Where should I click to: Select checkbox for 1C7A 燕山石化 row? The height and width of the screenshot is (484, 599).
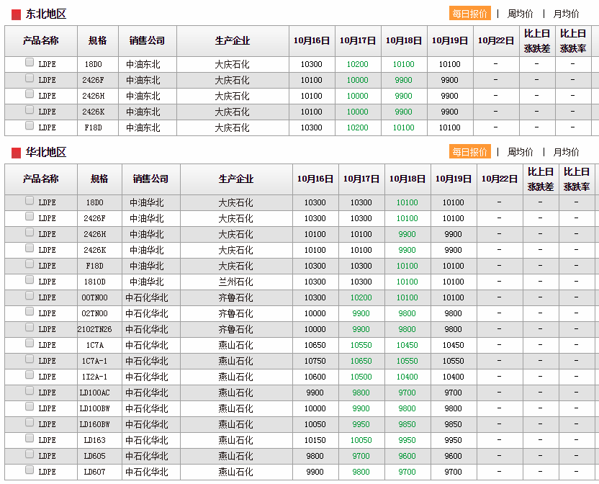tap(30, 344)
